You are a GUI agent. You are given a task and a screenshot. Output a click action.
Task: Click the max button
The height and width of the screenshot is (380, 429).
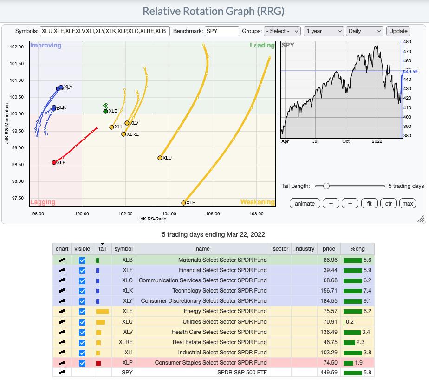(x=408, y=203)
